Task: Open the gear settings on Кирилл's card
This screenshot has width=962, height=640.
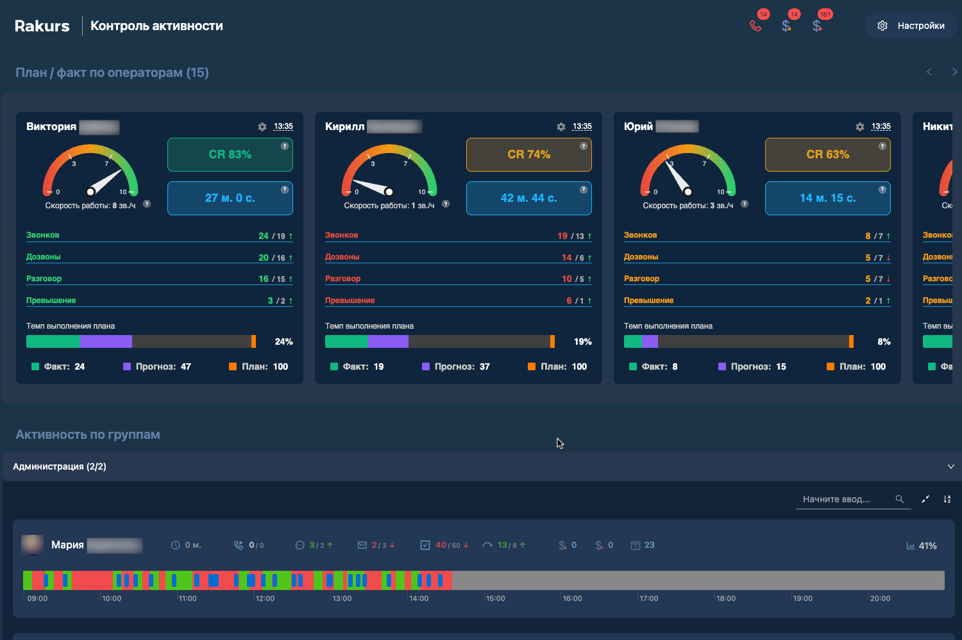Action: (561, 127)
